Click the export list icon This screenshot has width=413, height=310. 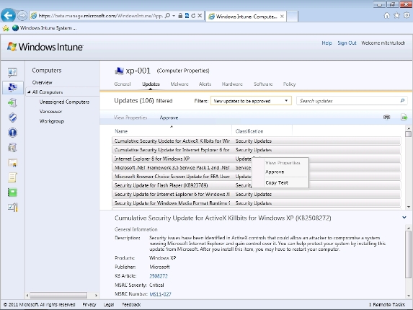[404, 117]
